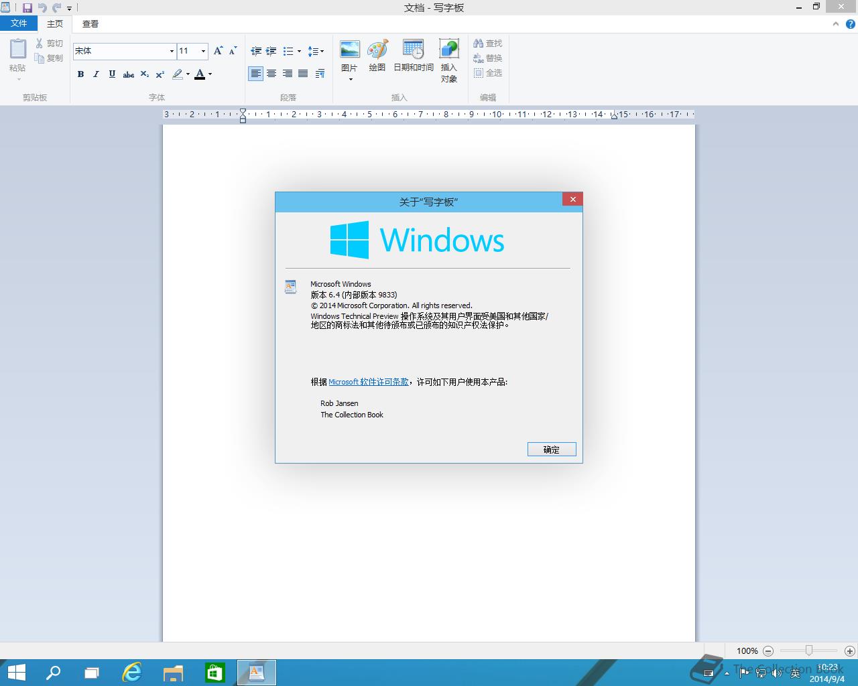Click the grow font icon
The width and height of the screenshot is (858, 686).
click(x=218, y=51)
